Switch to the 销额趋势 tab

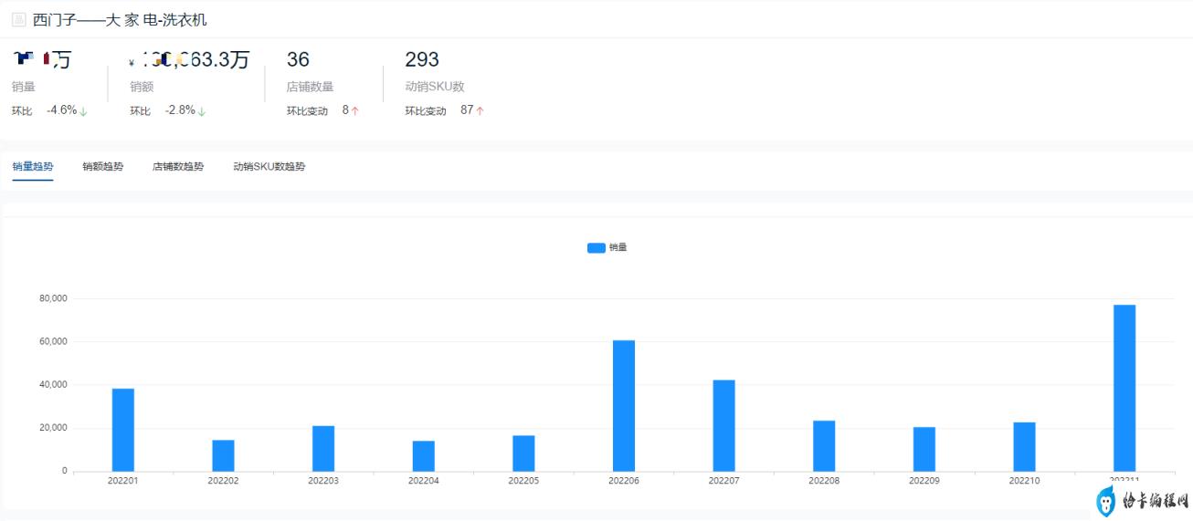[103, 166]
